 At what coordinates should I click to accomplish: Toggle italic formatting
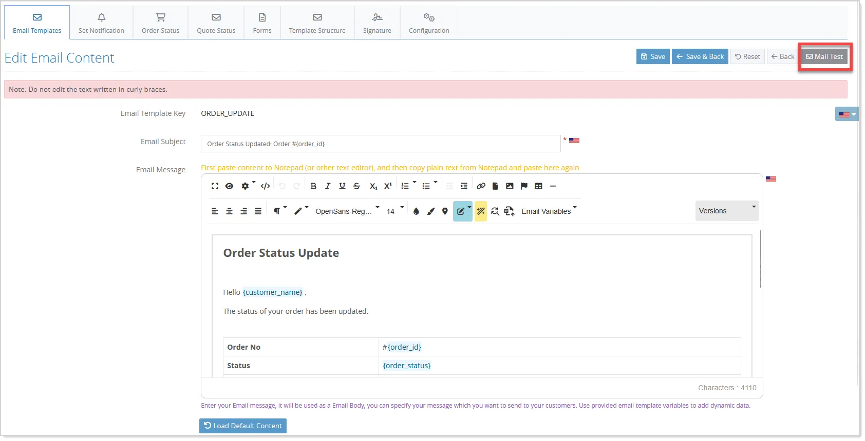tap(328, 186)
